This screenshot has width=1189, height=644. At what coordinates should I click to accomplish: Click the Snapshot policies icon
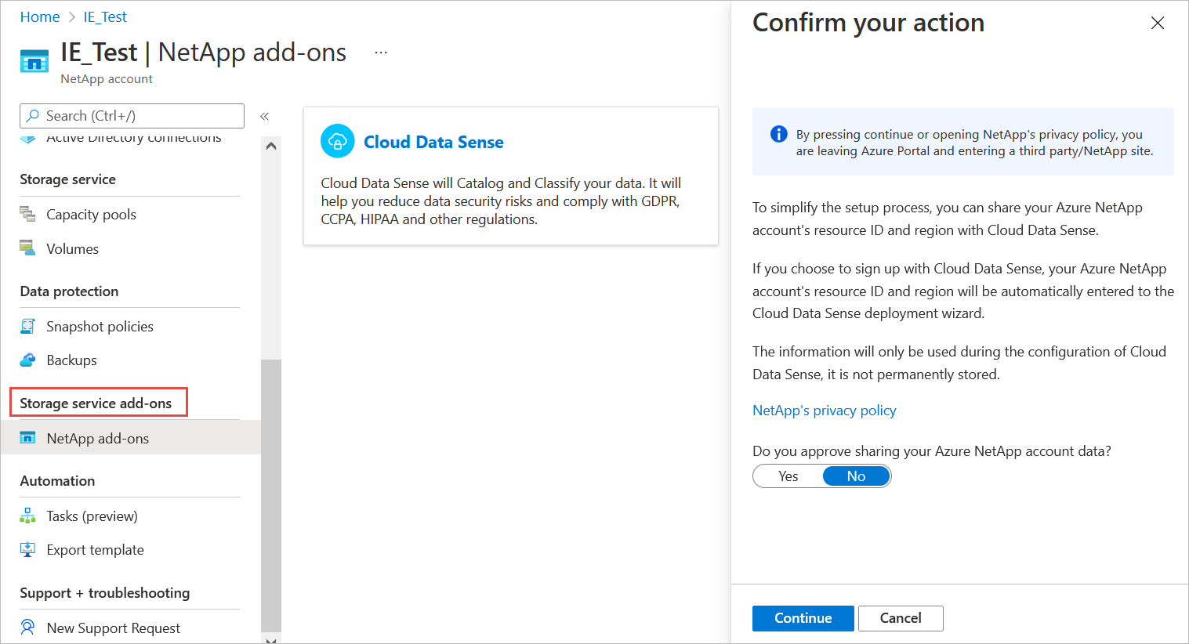pos(27,326)
